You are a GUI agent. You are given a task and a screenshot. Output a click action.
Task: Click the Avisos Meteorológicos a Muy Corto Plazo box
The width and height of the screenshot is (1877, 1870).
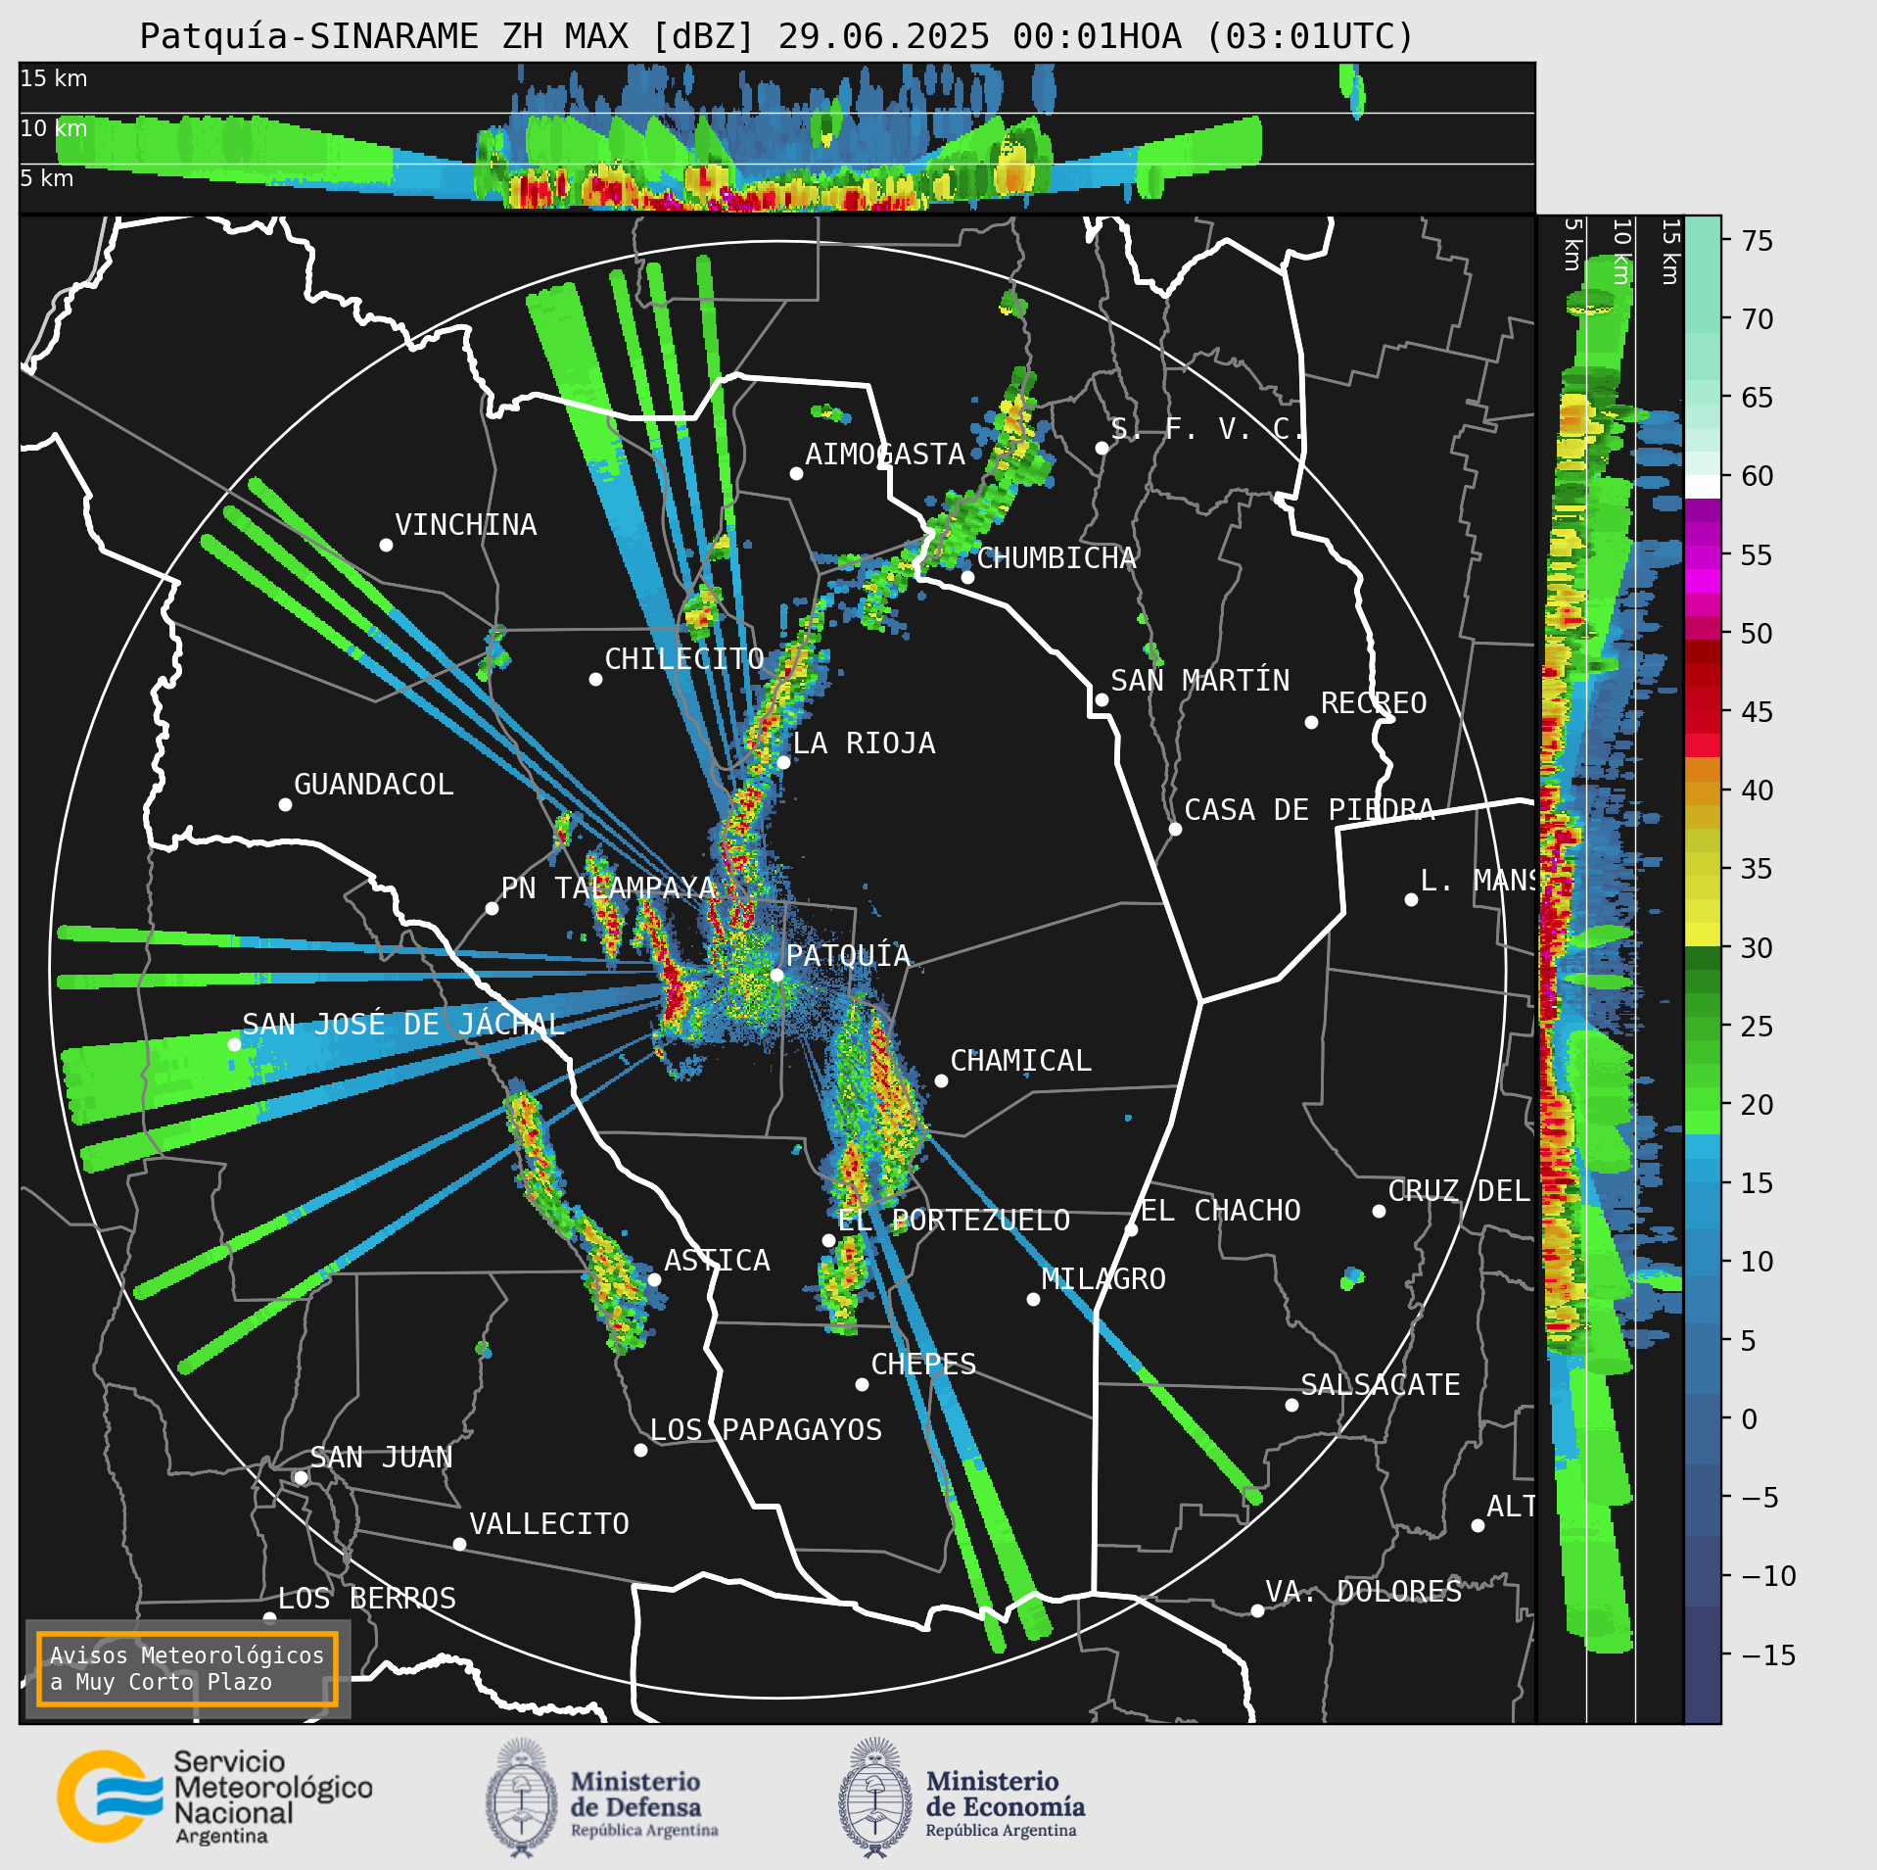187,1668
